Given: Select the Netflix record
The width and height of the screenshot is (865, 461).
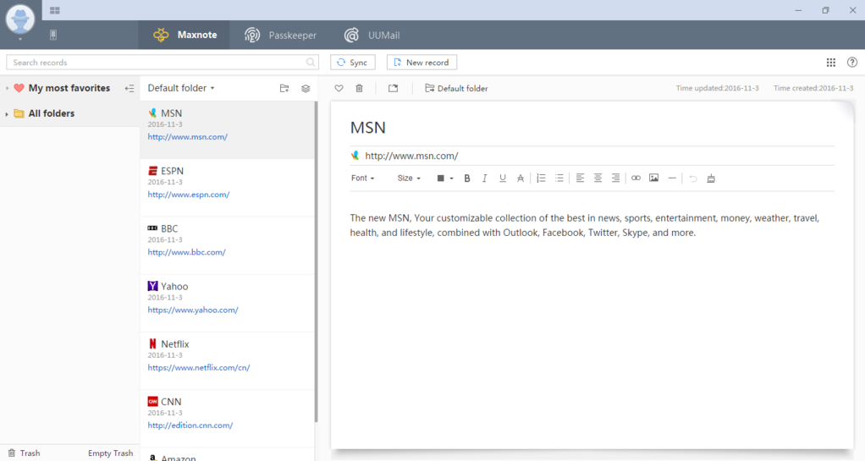Looking at the screenshot, I should point(227,361).
